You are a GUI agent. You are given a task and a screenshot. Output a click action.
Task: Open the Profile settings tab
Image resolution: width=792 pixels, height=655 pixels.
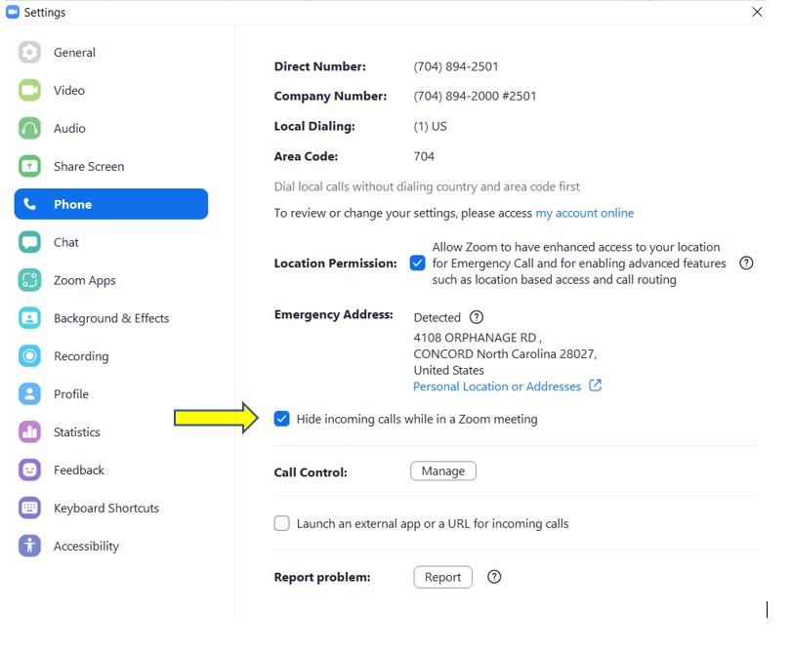coord(111,394)
